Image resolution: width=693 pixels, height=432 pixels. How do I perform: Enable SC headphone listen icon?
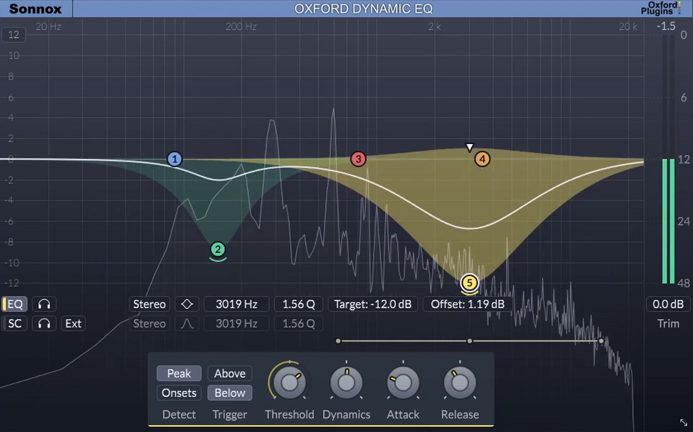44,324
